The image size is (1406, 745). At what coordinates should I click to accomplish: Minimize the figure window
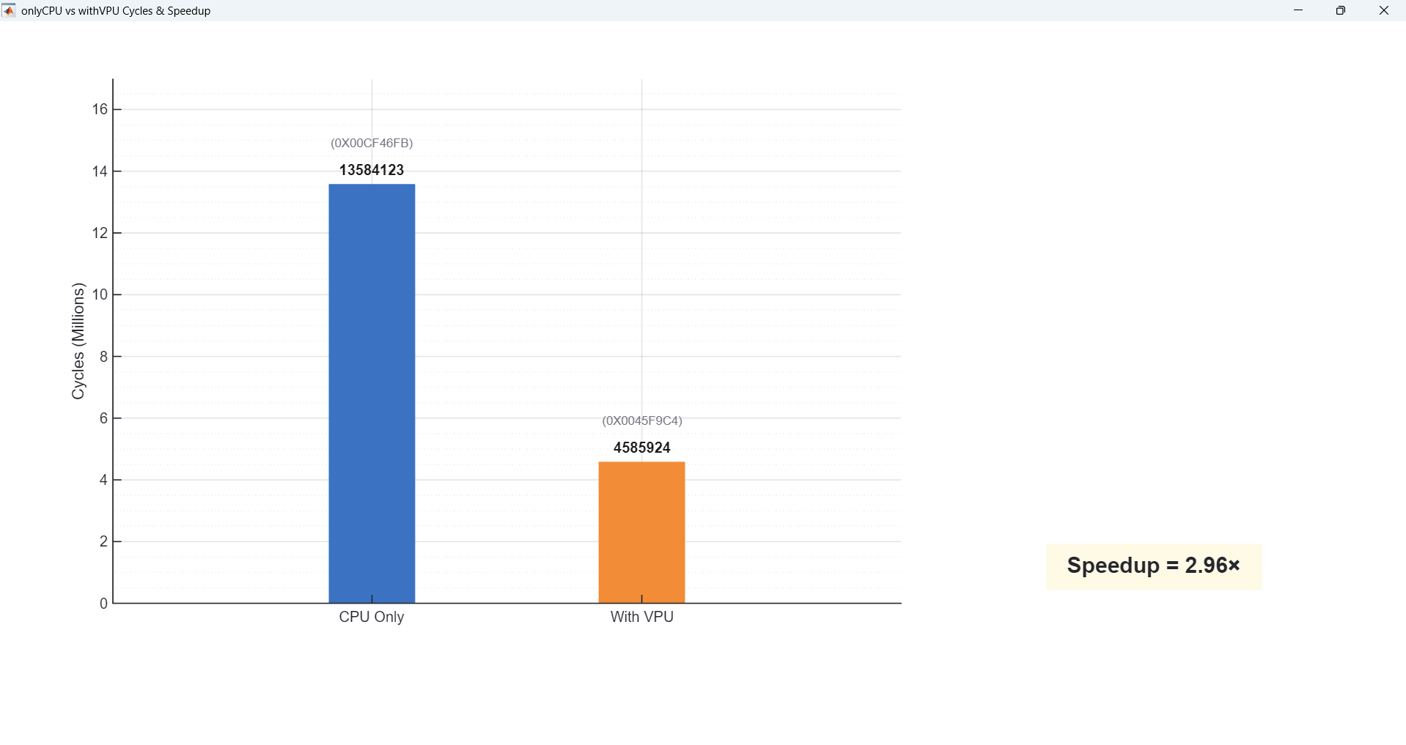1298,10
